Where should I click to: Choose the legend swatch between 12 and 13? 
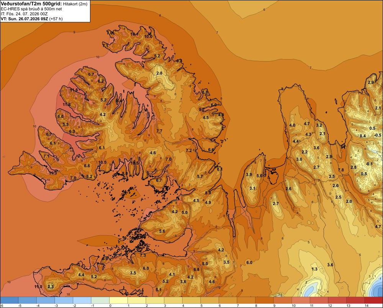tap(337, 300)
